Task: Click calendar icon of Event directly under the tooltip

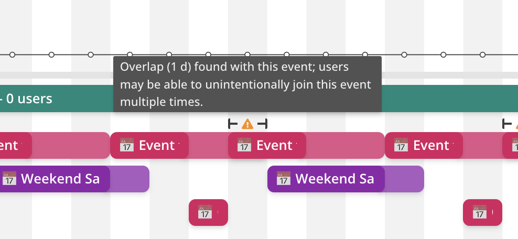Action: tap(127, 145)
